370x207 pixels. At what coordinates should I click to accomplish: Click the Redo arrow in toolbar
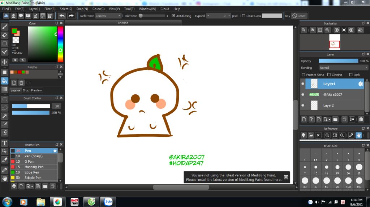click(71, 16)
